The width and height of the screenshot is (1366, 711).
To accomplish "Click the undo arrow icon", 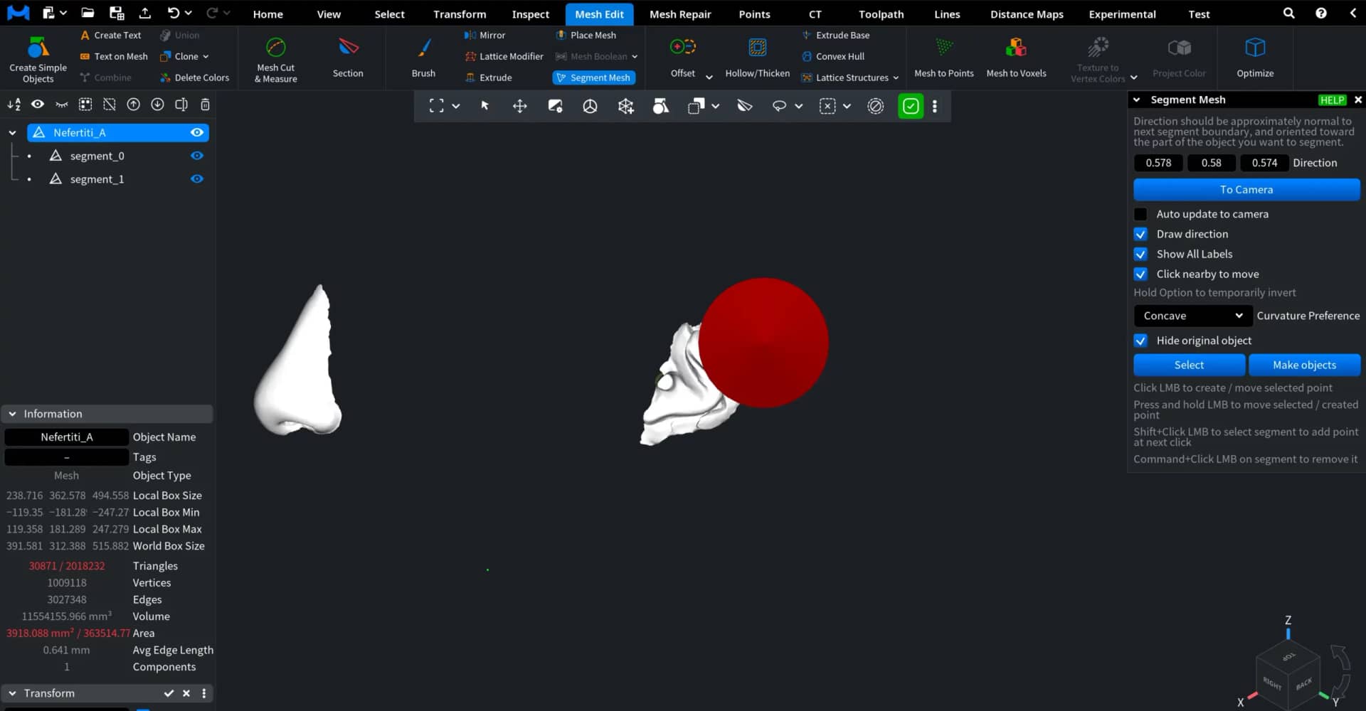I will pyautogui.click(x=173, y=13).
